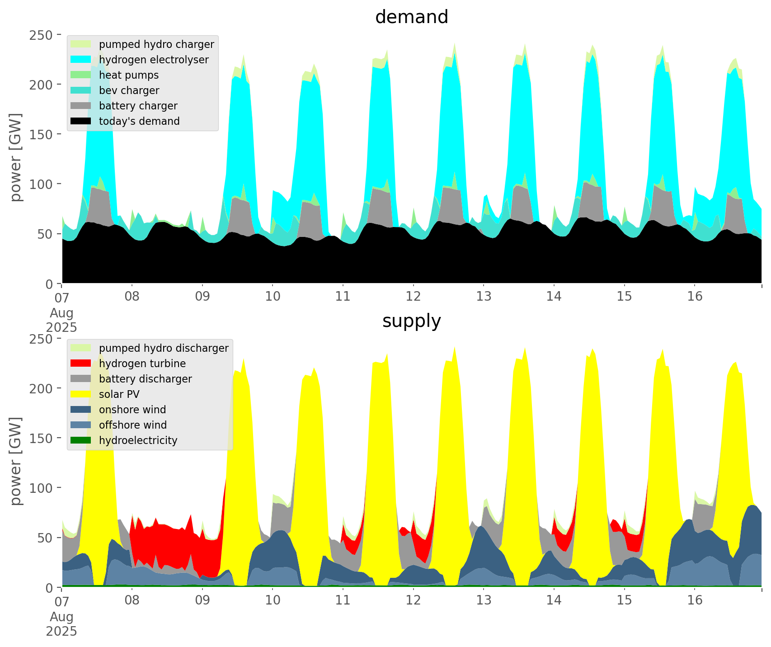771x647 pixels.
Task: Click the yellow solar PV legend swatch
Action: click(81, 394)
